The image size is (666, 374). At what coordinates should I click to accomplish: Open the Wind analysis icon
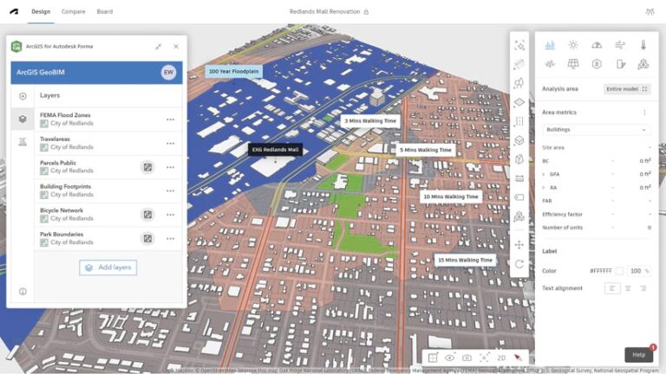pyautogui.click(x=620, y=45)
